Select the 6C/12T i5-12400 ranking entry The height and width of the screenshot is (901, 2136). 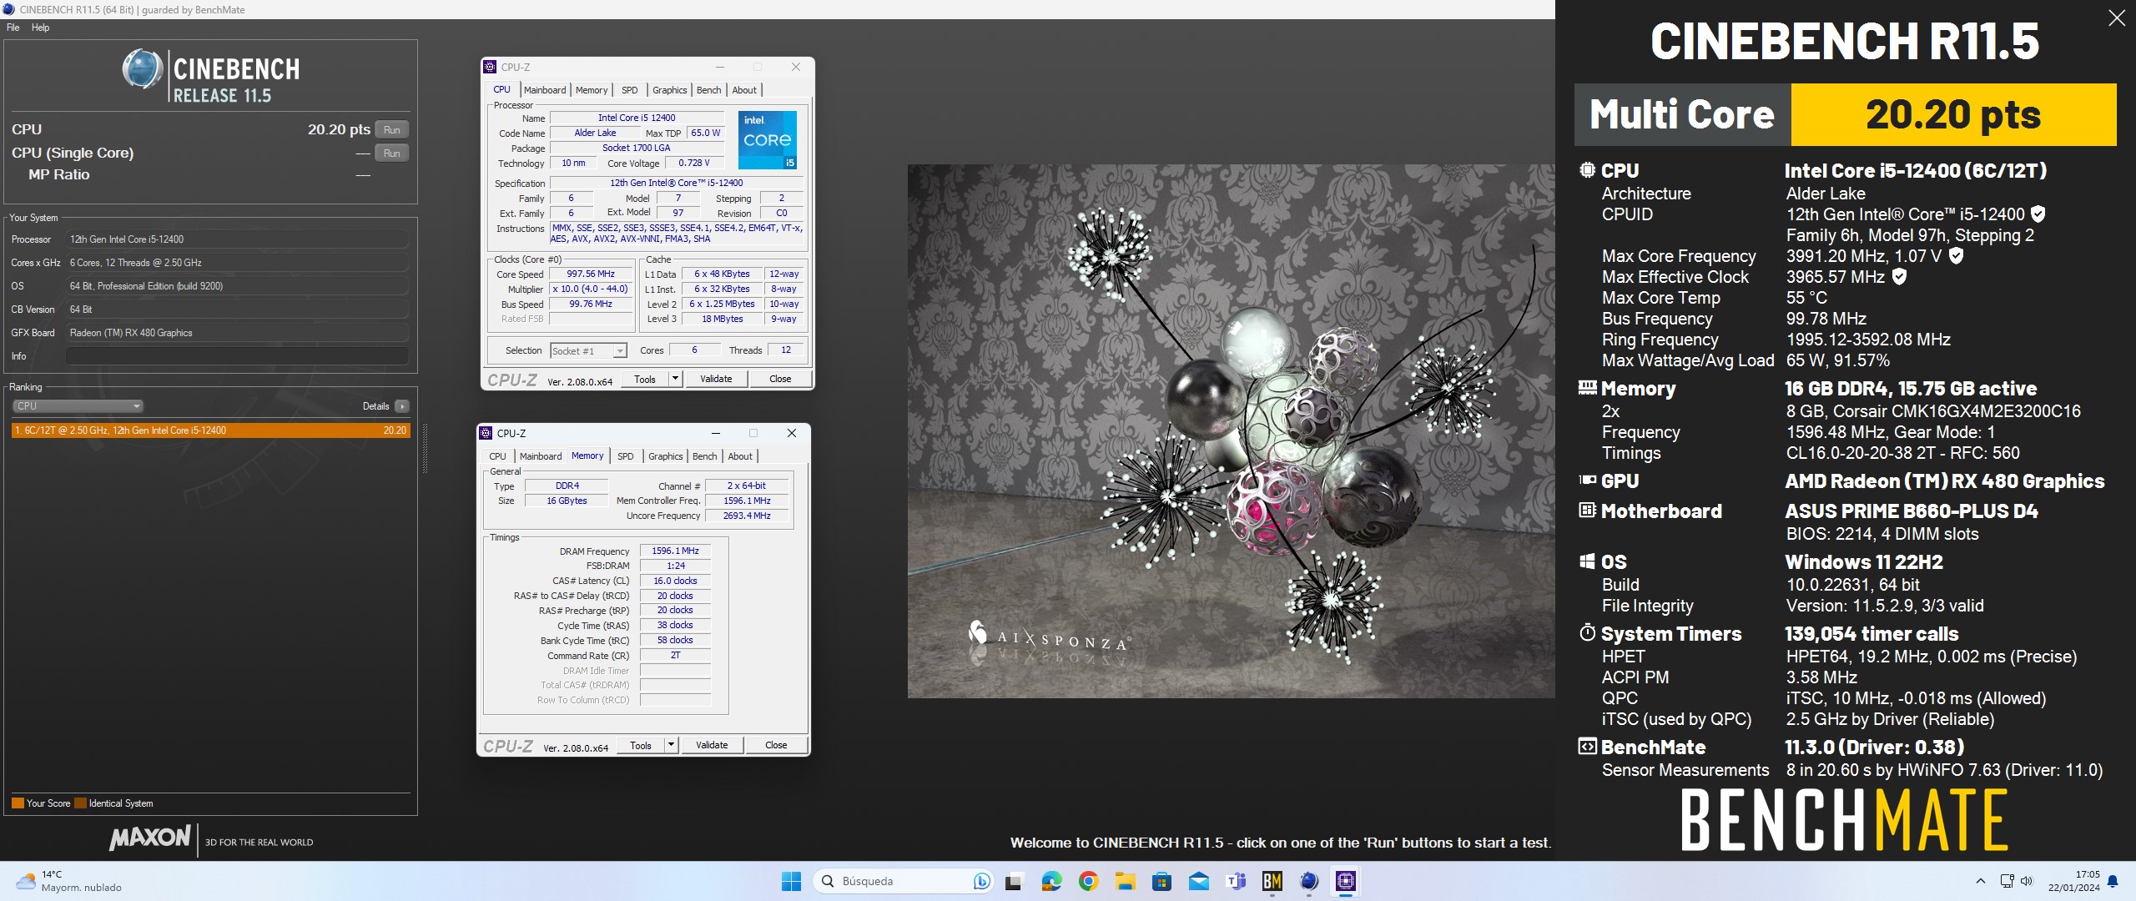click(x=211, y=430)
